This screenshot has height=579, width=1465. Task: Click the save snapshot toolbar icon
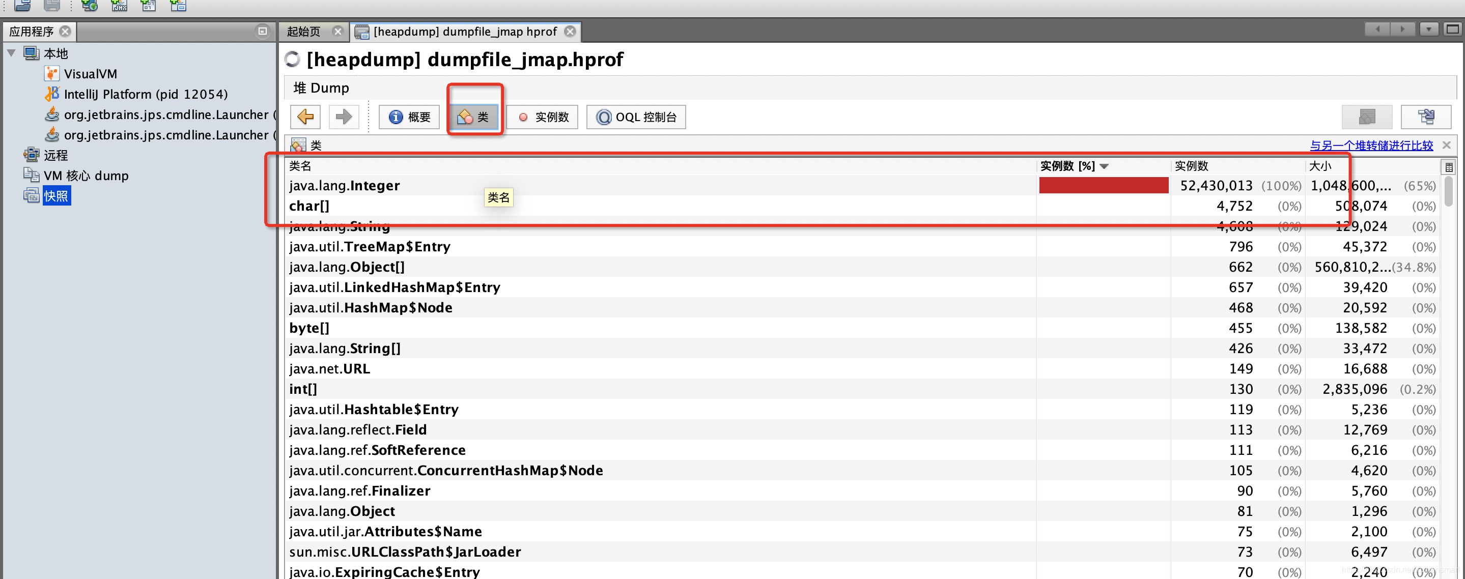click(x=51, y=6)
